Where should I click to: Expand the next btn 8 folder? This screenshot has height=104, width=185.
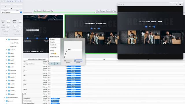point(6,70)
